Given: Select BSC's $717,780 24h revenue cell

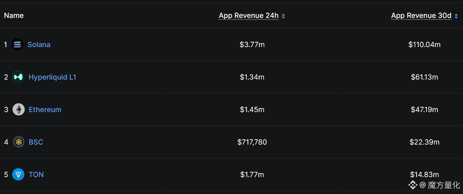Looking at the screenshot, I should click(x=252, y=142).
